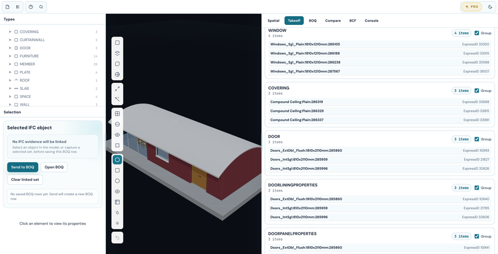
Task: Open the Compare tab
Action: [x=333, y=20]
